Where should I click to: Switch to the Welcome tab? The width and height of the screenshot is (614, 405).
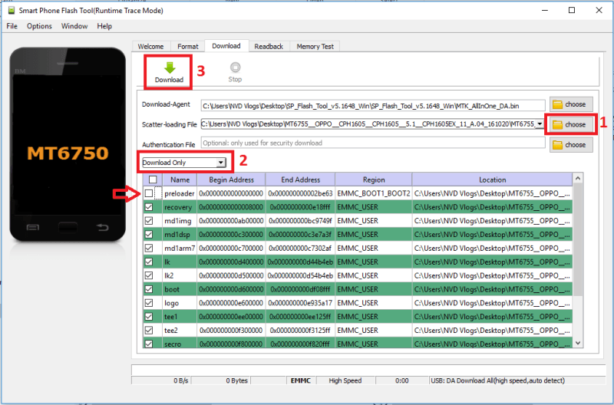[x=150, y=47]
